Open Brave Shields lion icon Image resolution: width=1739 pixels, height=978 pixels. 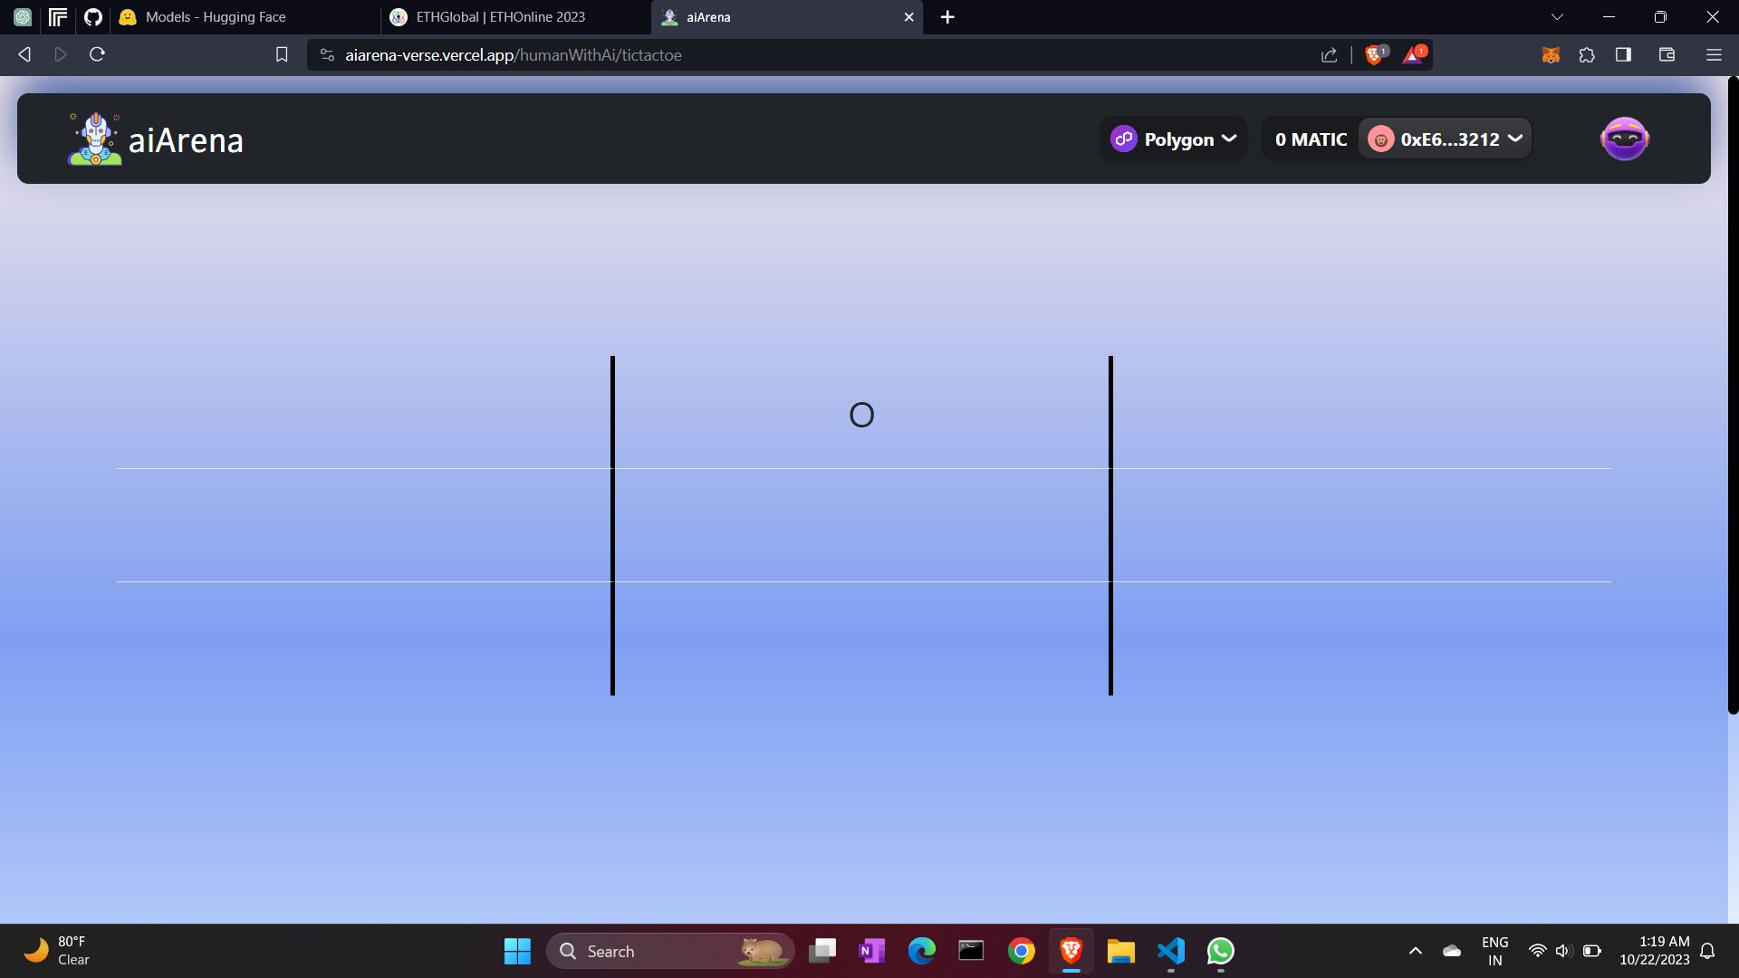pyautogui.click(x=1375, y=54)
